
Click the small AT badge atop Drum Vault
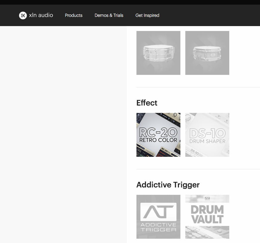(207, 198)
